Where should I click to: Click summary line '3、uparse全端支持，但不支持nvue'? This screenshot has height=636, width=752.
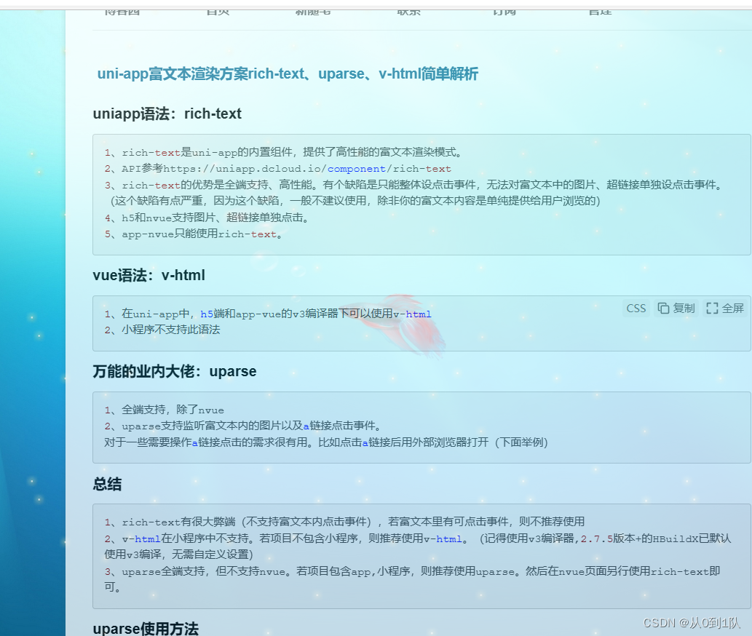(413, 579)
